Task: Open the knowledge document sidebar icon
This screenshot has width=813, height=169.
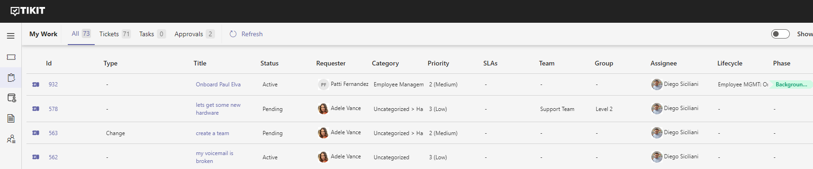Action: 11,118
